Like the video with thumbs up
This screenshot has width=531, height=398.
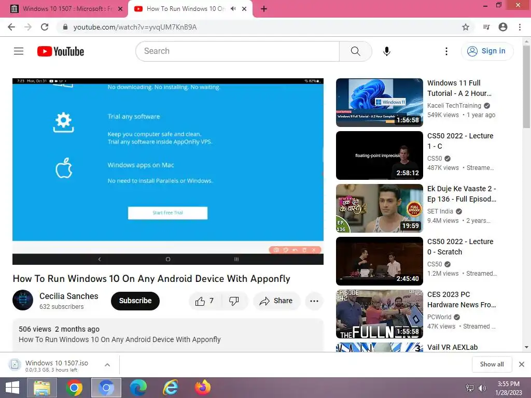(x=204, y=301)
